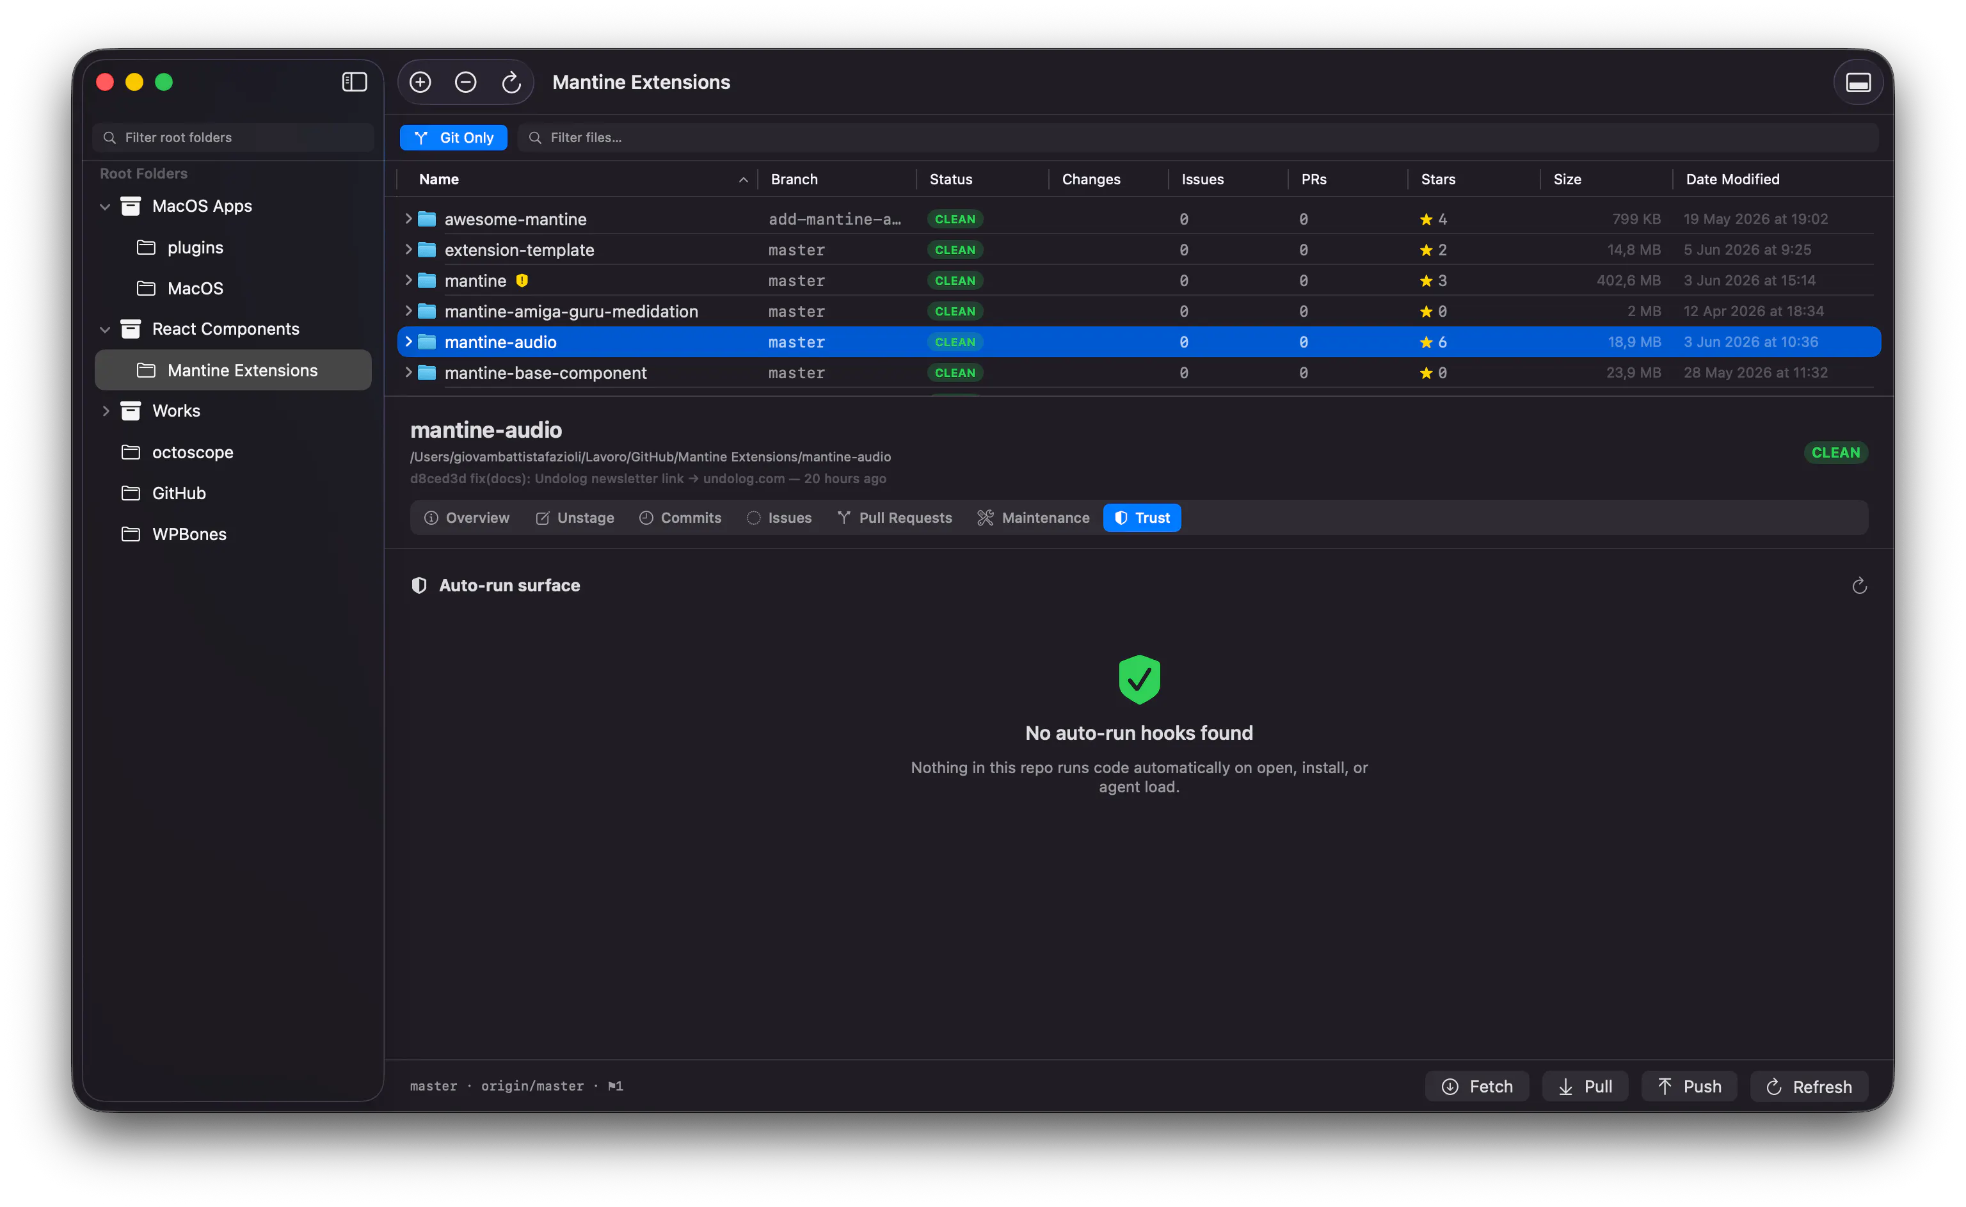Click the octoscope folder icon
Viewport: 1966px width, 1207px height.
(x=130, y=452)
